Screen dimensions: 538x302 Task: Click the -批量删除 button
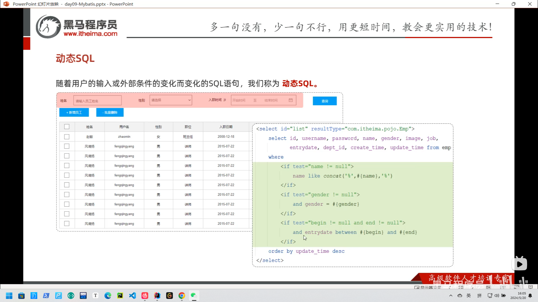110,113
